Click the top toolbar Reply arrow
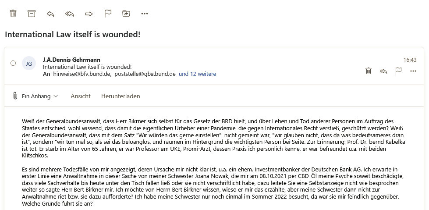 point(50,14)
